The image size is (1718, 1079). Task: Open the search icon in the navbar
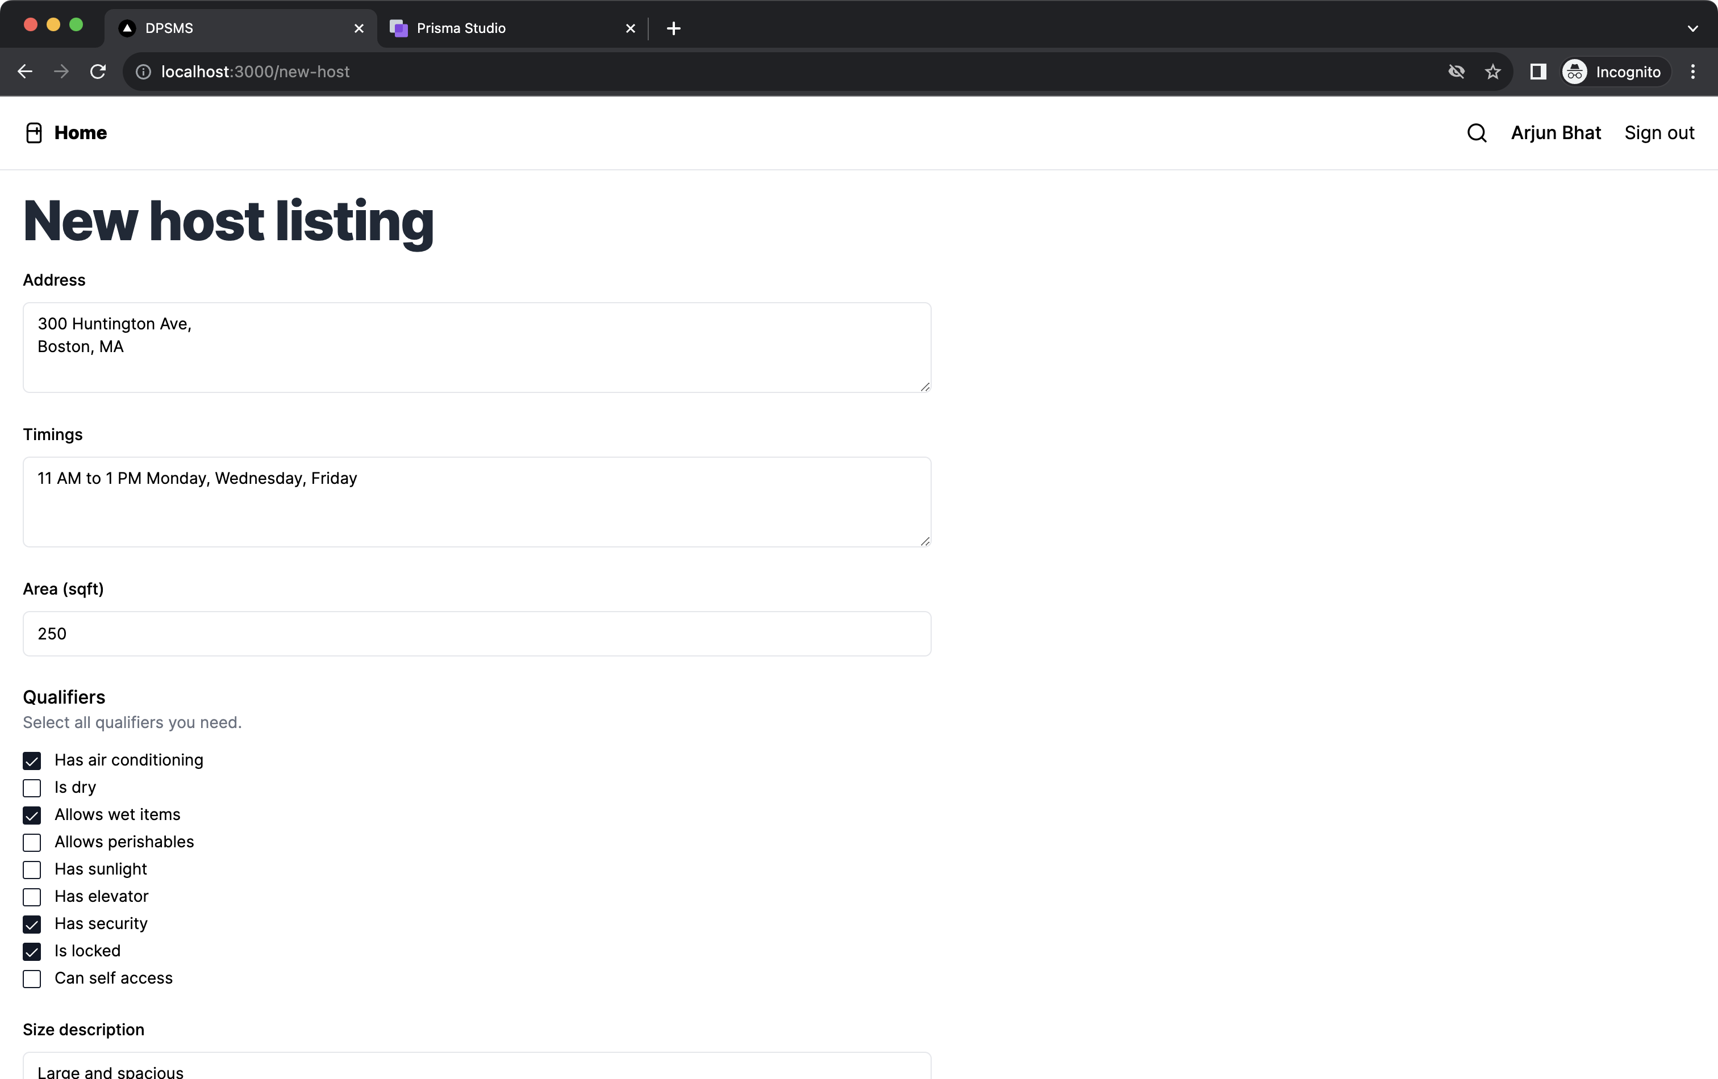(1477, 133)
